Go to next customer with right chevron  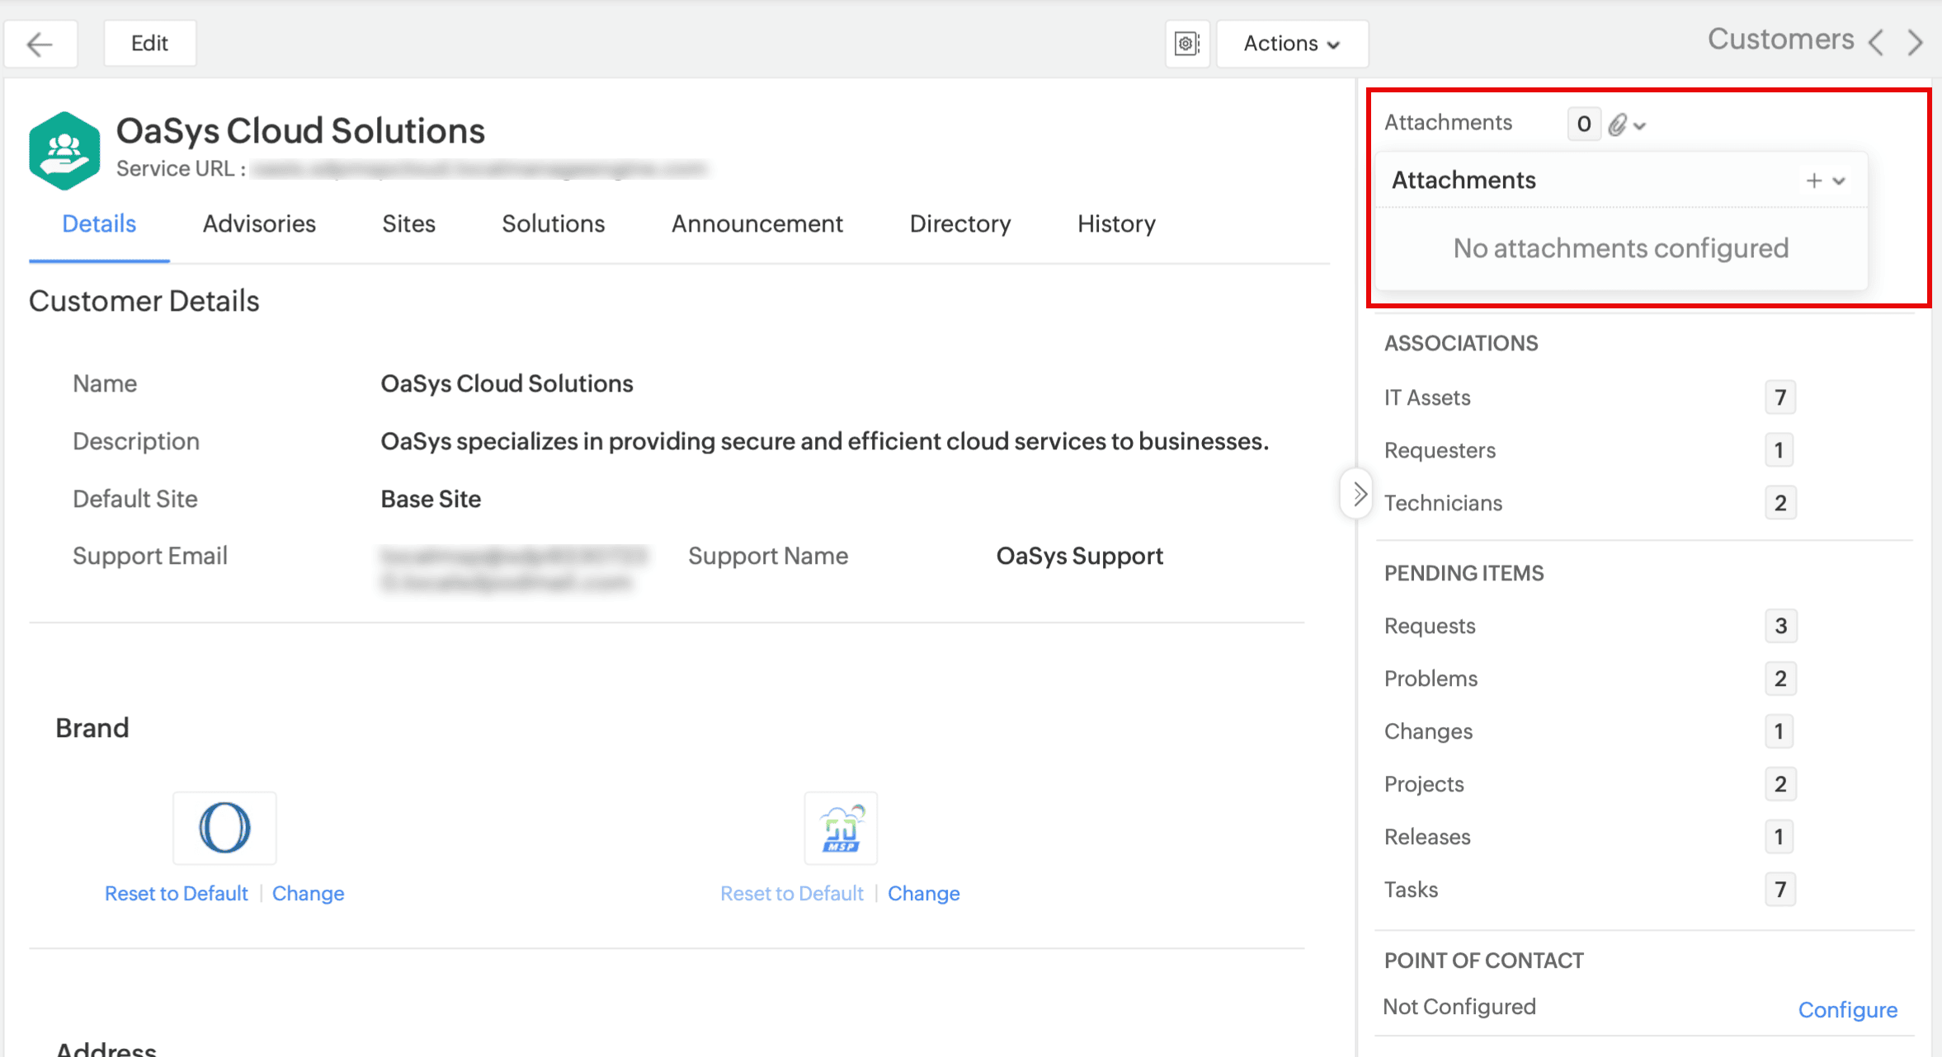[x=1916, y=42]
